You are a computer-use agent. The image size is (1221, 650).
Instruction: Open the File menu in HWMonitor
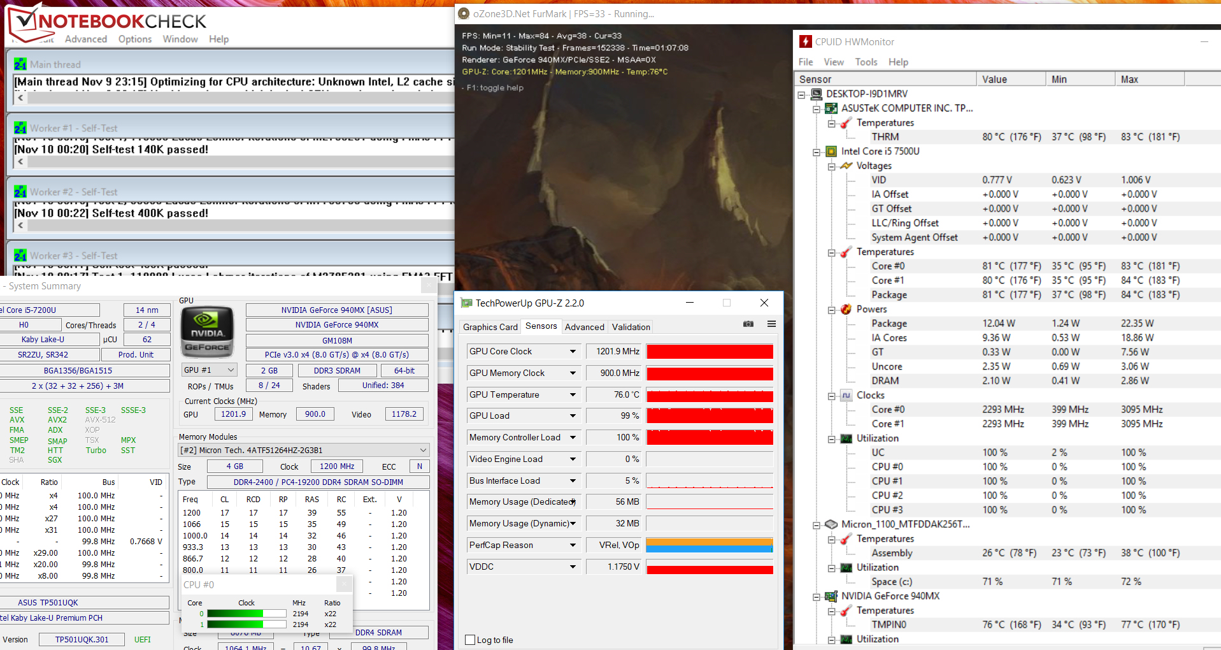(x=806, y=62)
